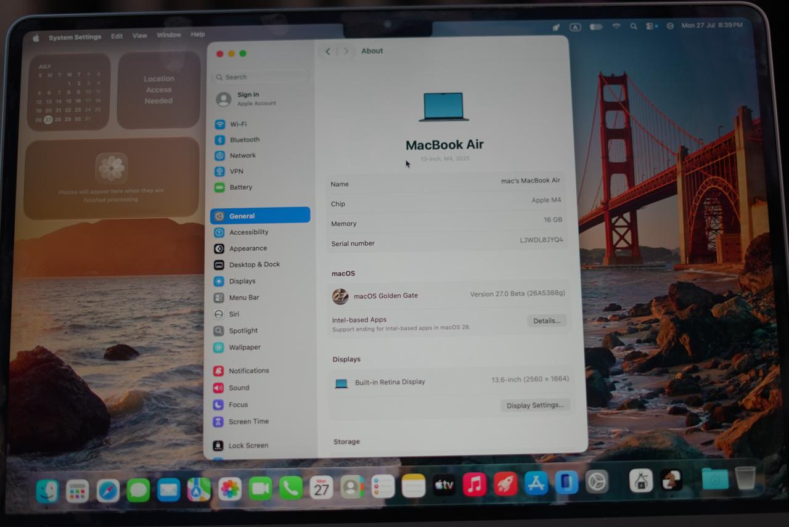Open App Store from the Dock

click(x=536, y=484)
